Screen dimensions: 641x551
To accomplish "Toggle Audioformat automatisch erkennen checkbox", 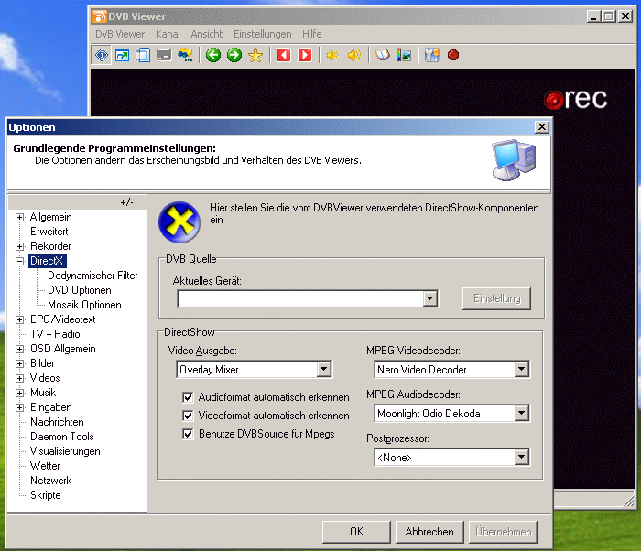I will pyautogui.click(x=188, y=397).
